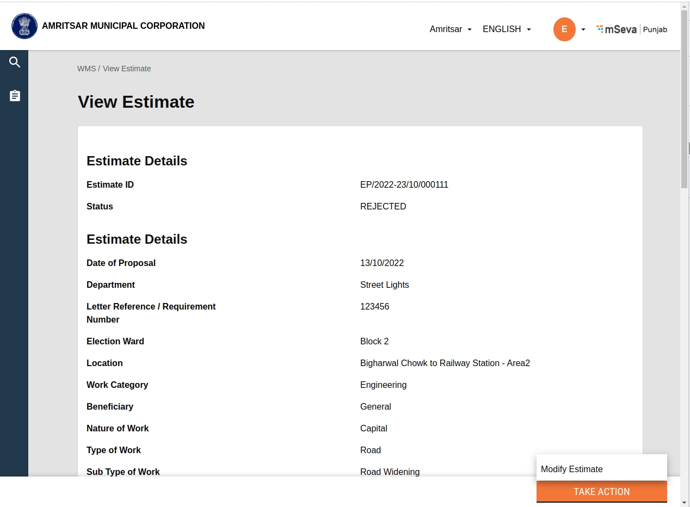Click the dropdown arrow beside the user avatar
Screen dimensions: 690x507
(583, 29)
